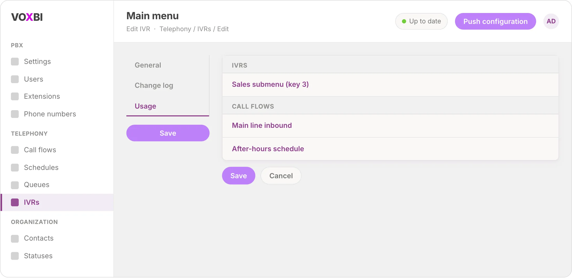Click the Main menu page title

tap(152, 16)
